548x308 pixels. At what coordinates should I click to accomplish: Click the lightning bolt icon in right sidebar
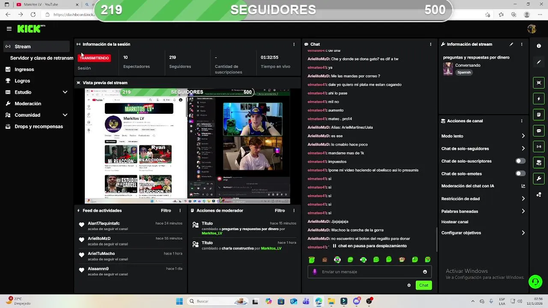coord(539,99)
